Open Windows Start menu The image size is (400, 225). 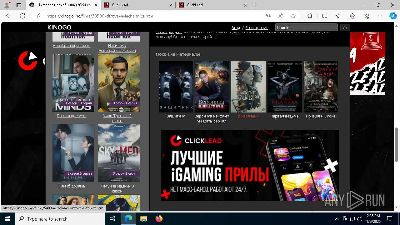7,219
